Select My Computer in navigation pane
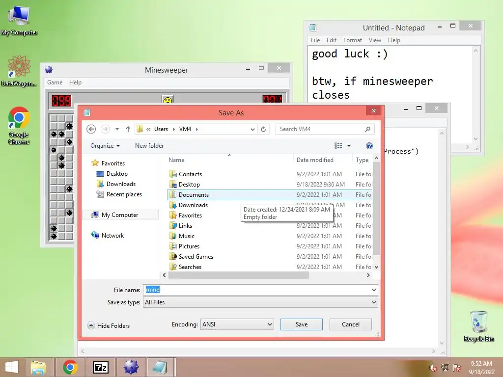Viewport: 503px width, 377px height. (120, 215)
